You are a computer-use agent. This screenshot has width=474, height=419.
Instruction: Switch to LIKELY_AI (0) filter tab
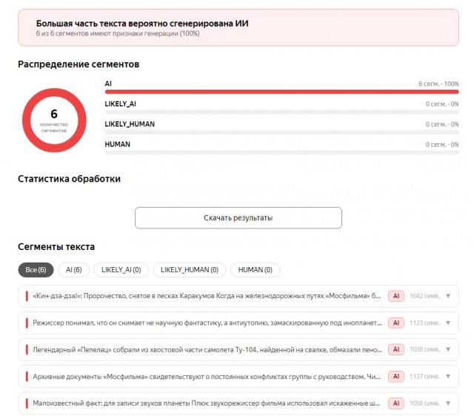[x=121, y=270]
